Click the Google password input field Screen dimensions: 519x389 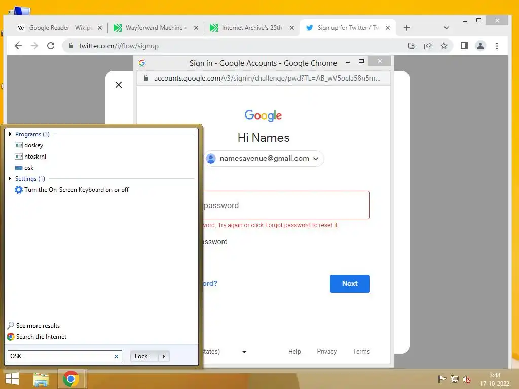pyautogui.click(x=286, y=205)
